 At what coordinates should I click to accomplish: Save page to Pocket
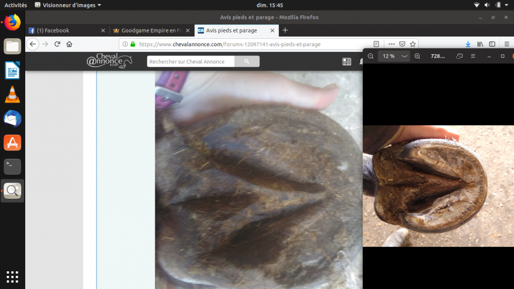tap(402, 44)
